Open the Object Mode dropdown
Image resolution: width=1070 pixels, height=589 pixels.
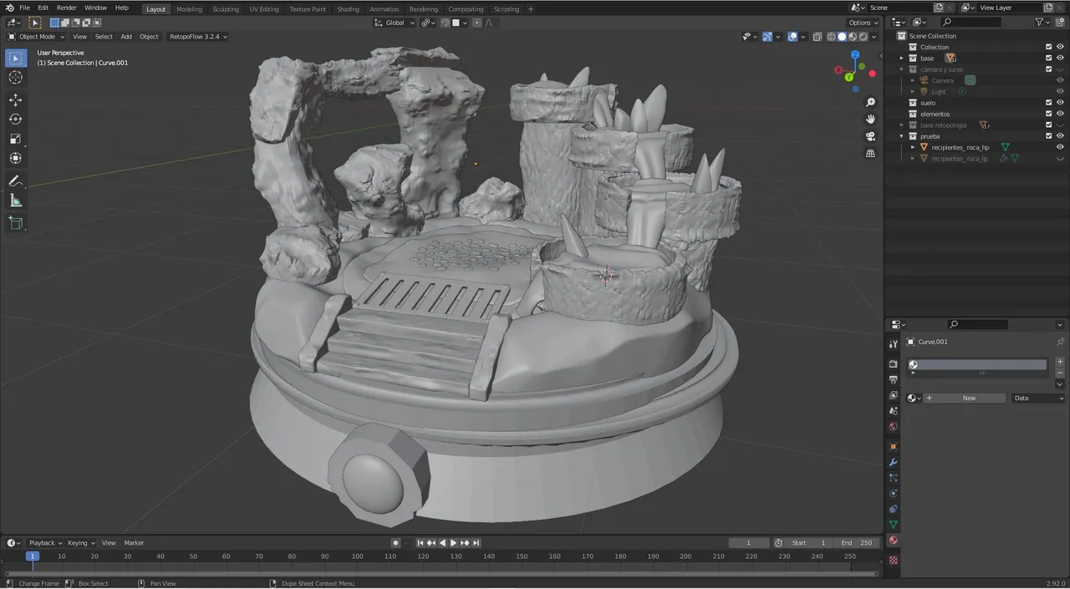click(x=36, y=37)
